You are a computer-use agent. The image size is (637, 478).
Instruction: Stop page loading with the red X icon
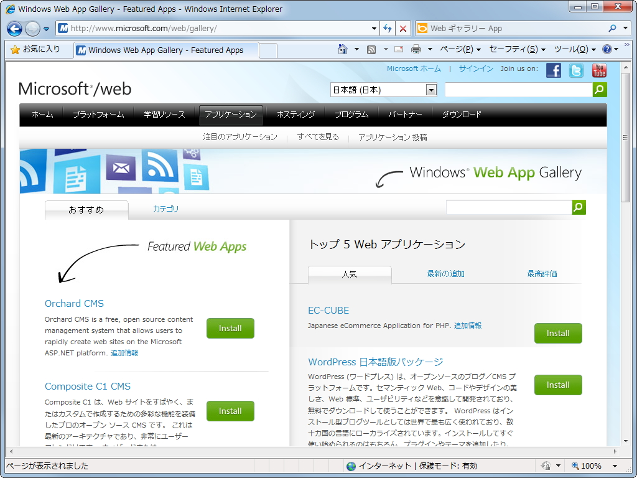[402, 29]
